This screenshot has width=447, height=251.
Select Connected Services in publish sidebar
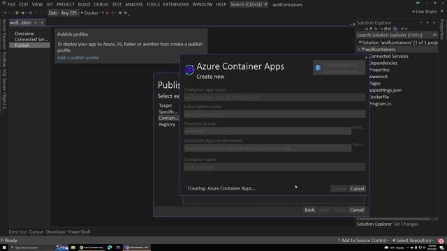pos(31,39)
